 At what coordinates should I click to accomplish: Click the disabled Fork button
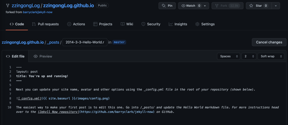click(x=227, y=6)
